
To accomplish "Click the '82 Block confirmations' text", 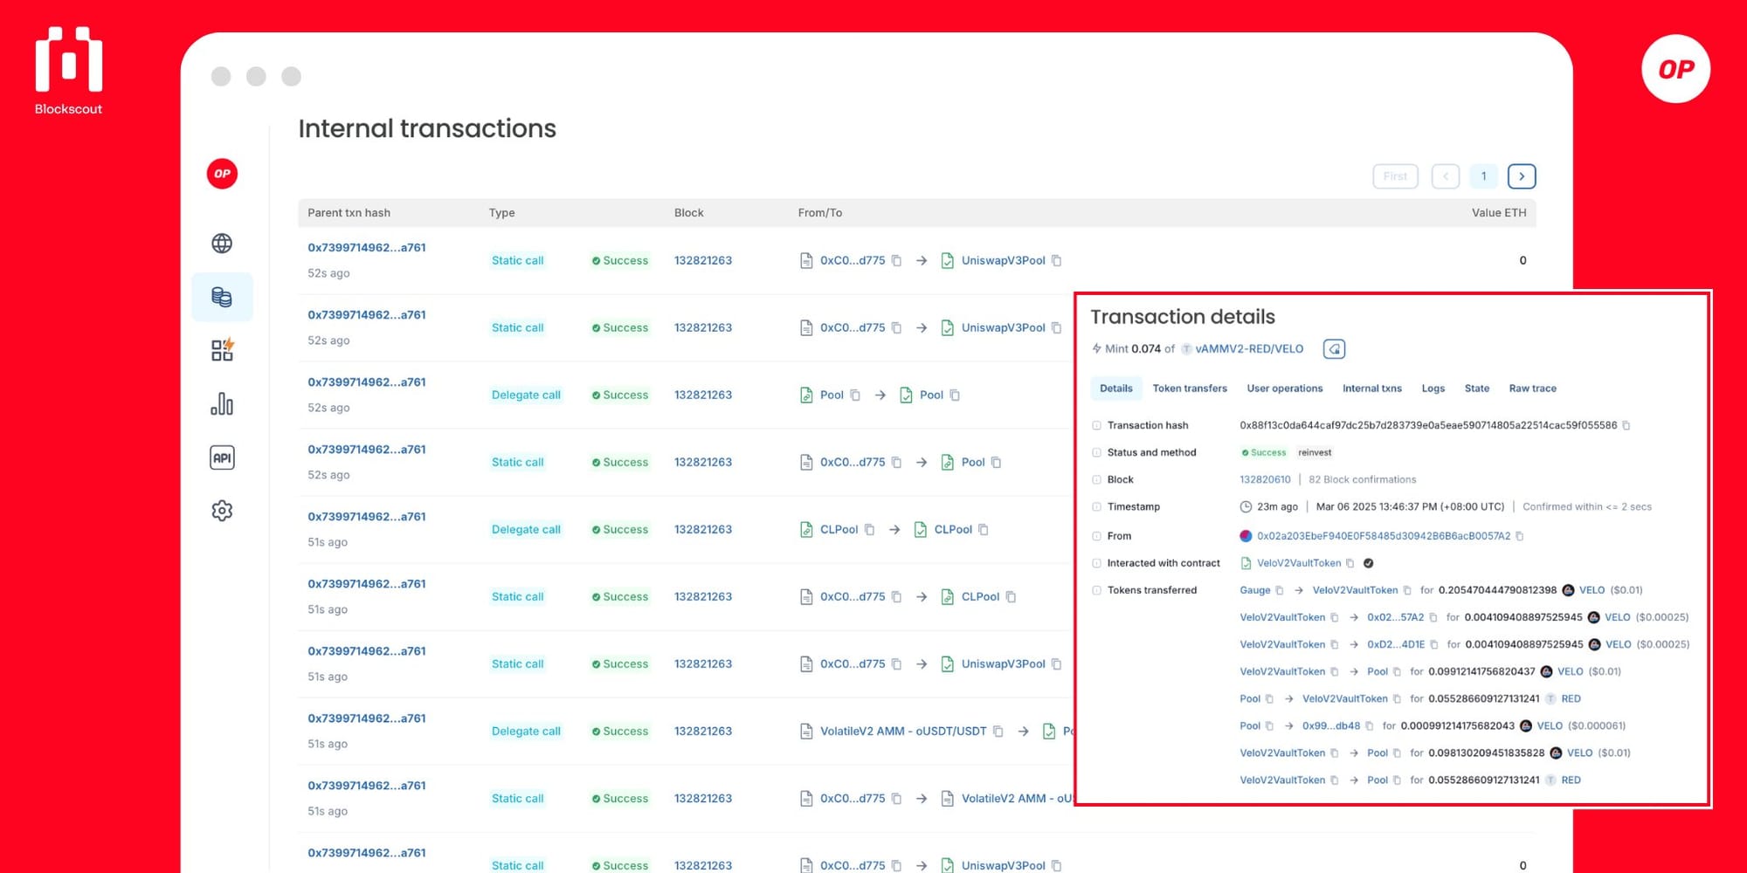I will pos(1363,479).
